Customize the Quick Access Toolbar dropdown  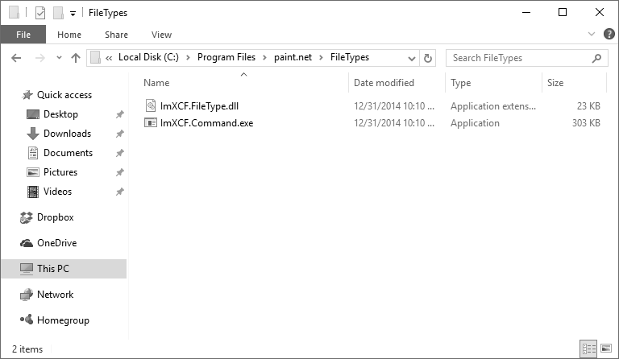(x=73, y=14)
